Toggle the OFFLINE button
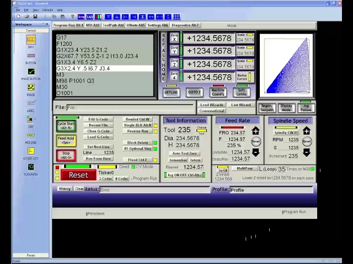Viewport: 353px width, 264px height. click(x=172, y=92)
